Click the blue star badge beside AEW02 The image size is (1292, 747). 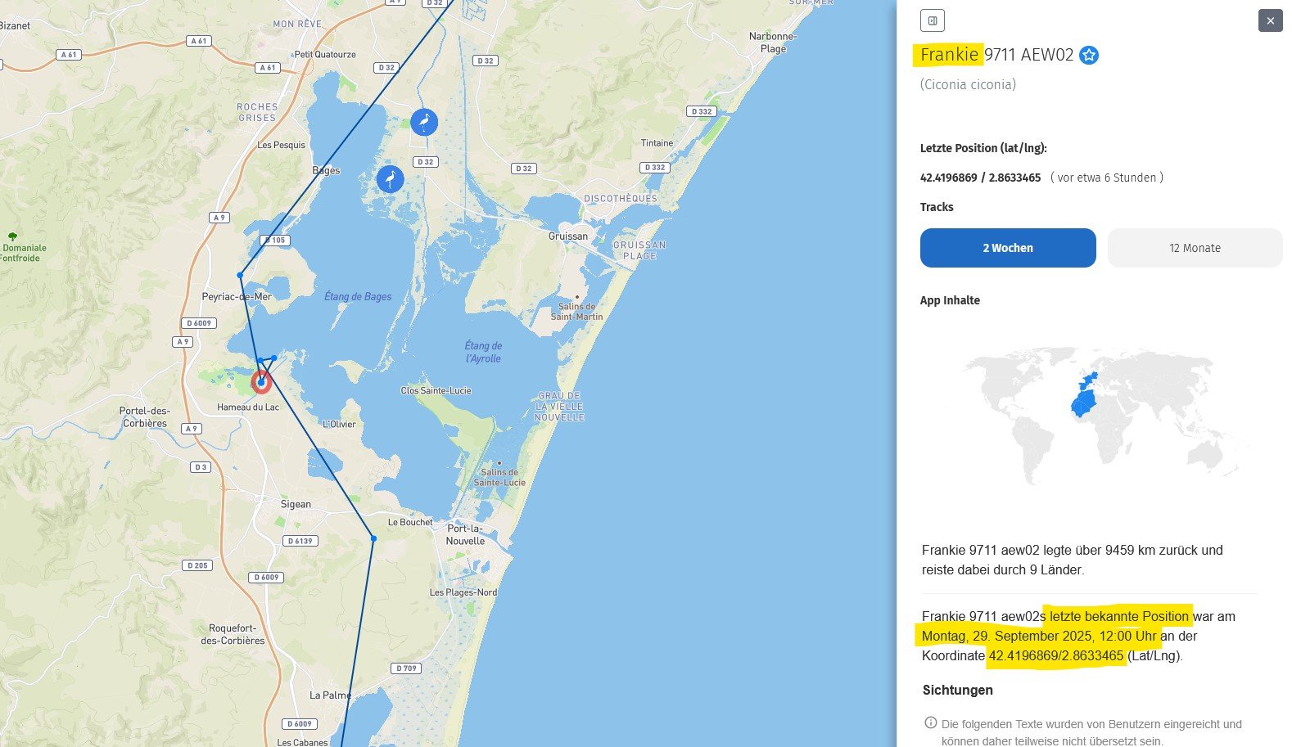[x=1088, y=55]
